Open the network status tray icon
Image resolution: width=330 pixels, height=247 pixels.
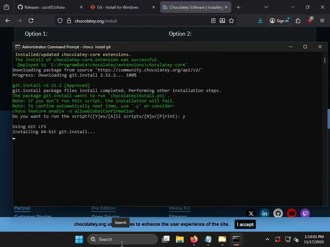(288, 239)
